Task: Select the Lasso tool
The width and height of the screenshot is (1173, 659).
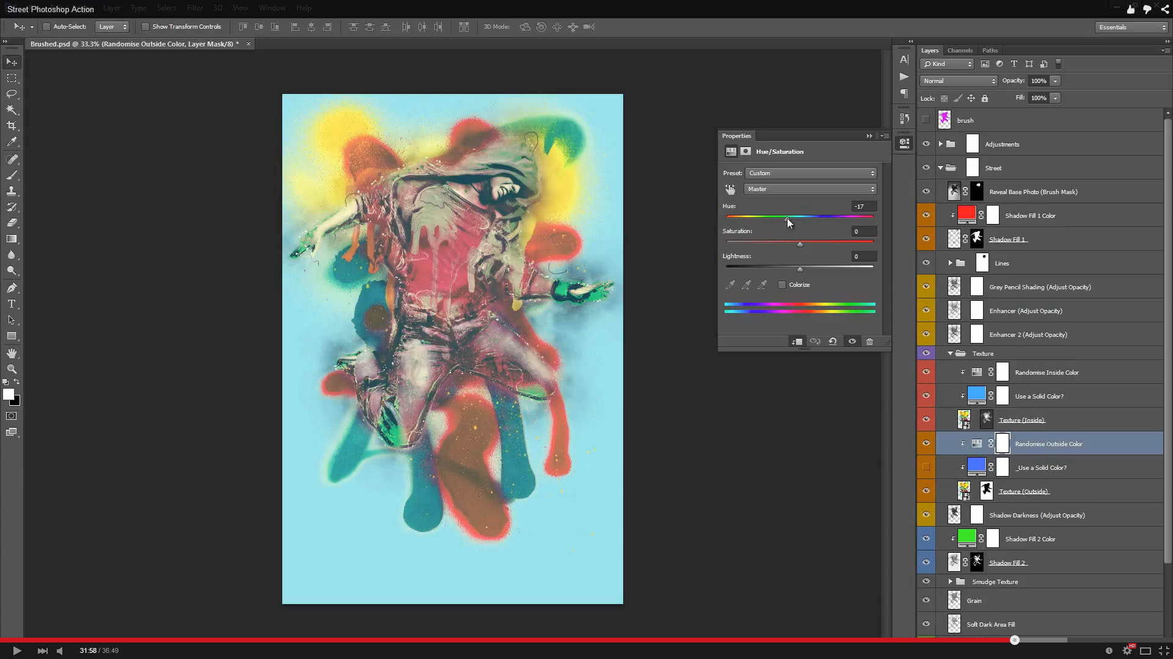Action: point(12,94)
